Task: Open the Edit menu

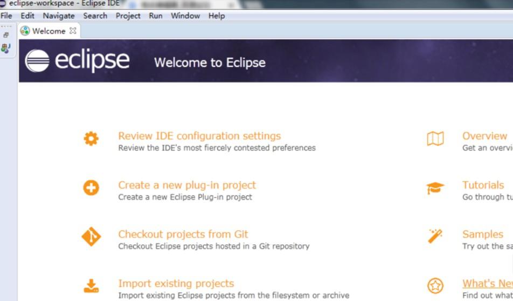Action: [x=27, y=16]
